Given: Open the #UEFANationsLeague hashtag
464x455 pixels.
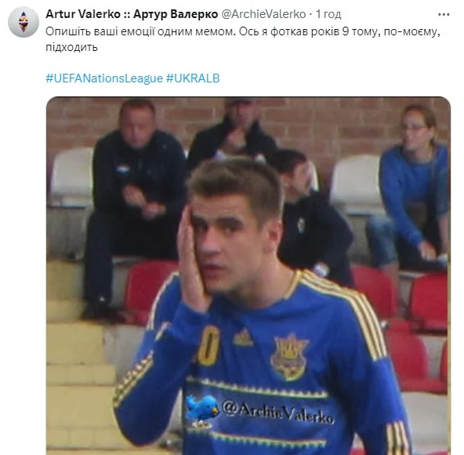Looking at the screenshot, I should 104,78.
